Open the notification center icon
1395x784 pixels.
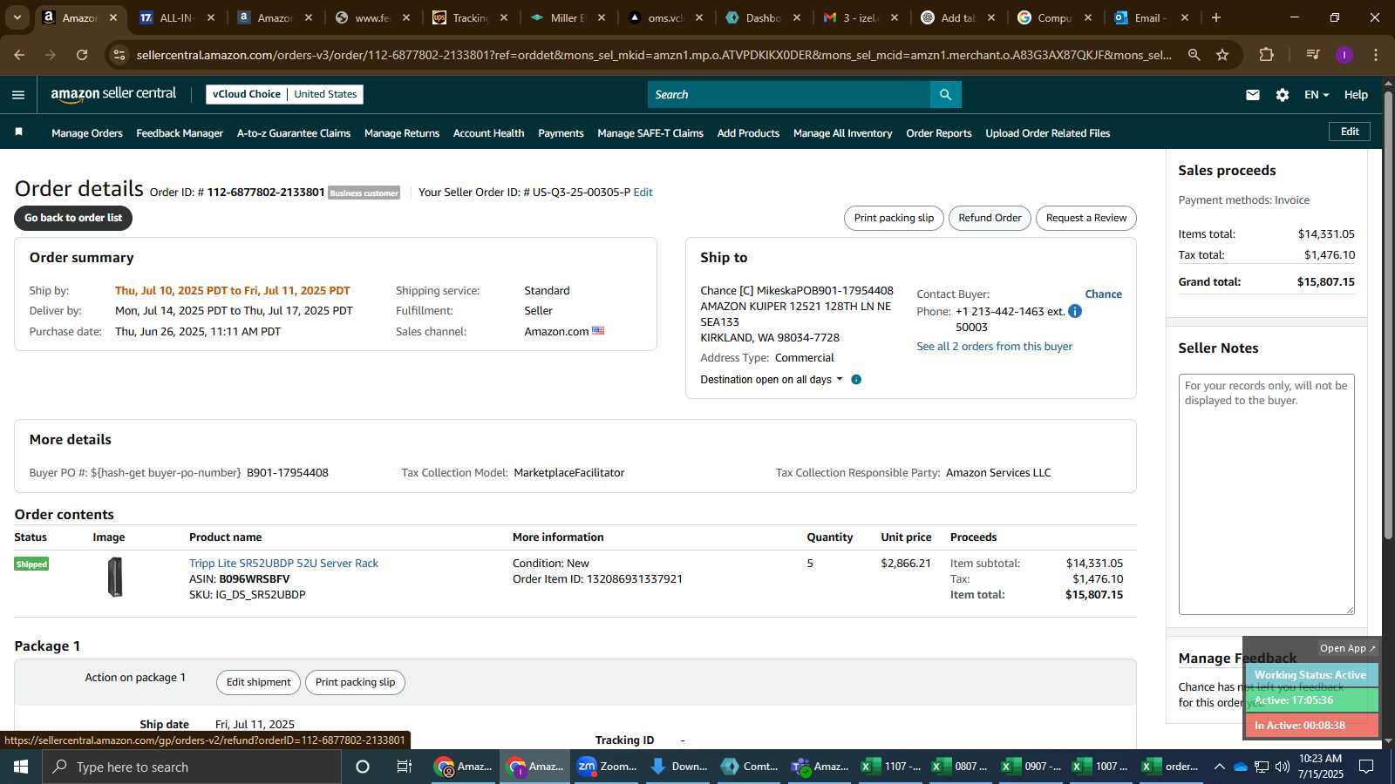tap(1366, 767)
